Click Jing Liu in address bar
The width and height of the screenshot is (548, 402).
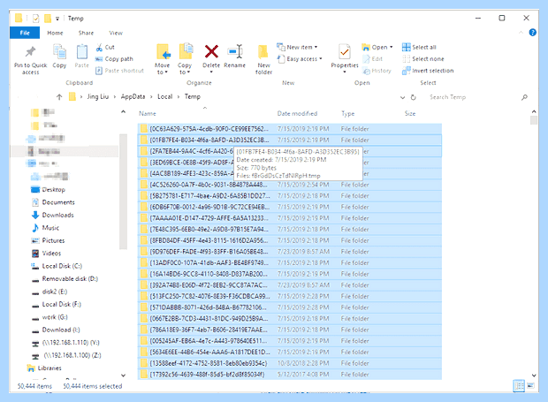click(x=98, y=97)
